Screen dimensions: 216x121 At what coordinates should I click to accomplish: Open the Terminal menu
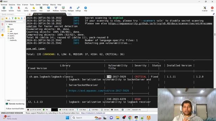click(4, 5)
